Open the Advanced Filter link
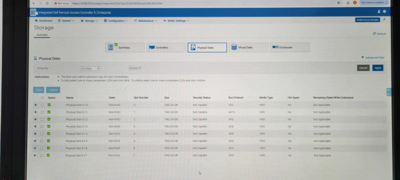This screenshot has width=400, height=180. pyautogui.click(x=372, y=57)
